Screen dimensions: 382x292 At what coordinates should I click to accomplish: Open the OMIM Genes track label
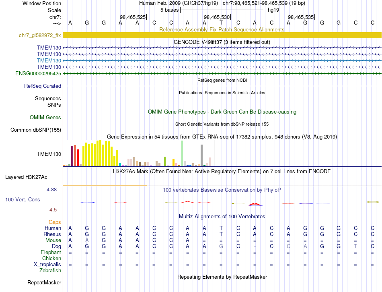45,117
